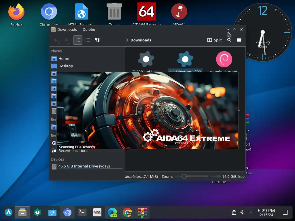Open Dolphin's search

[229, 40]
